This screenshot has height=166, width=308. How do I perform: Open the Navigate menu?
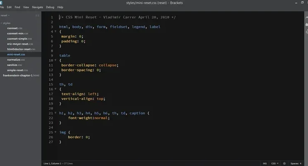37,7
